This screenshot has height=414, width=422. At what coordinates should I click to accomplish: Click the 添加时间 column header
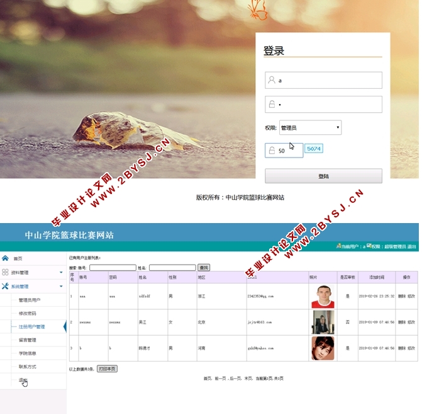377,277
